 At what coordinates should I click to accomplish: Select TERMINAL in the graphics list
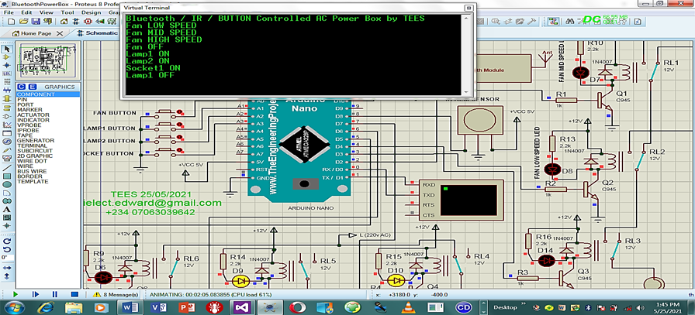coord(32,145)
